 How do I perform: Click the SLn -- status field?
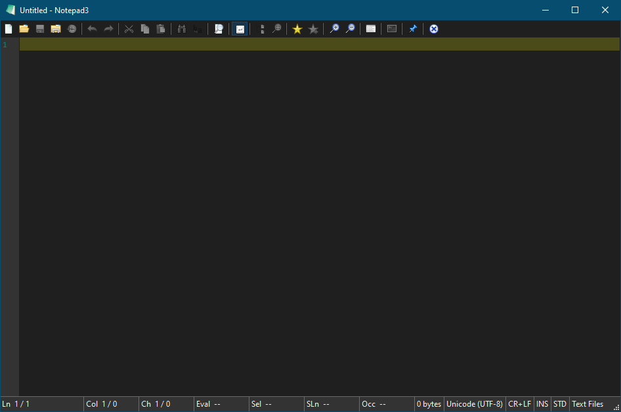(x=332, y=404)
